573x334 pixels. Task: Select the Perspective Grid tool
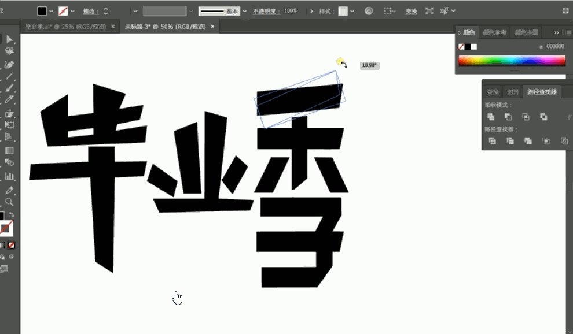[x=9, y=138]
